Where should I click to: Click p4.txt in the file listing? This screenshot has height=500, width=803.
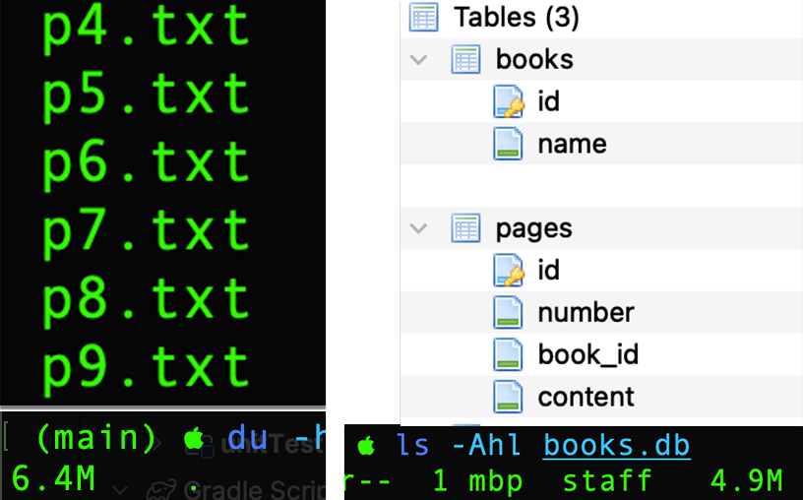[146, 28]
